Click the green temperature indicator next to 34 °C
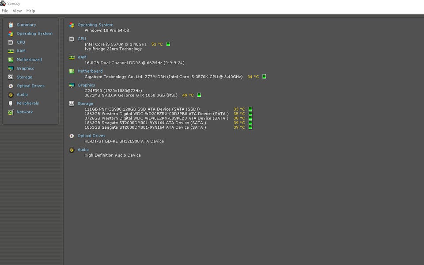Viewport: 424px width, 265px height. pyautogui.click(x=264, y=77)
